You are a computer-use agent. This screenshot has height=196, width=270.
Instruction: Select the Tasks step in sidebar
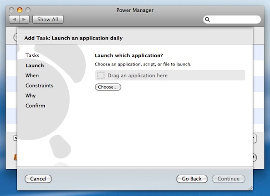click(32, 55)
